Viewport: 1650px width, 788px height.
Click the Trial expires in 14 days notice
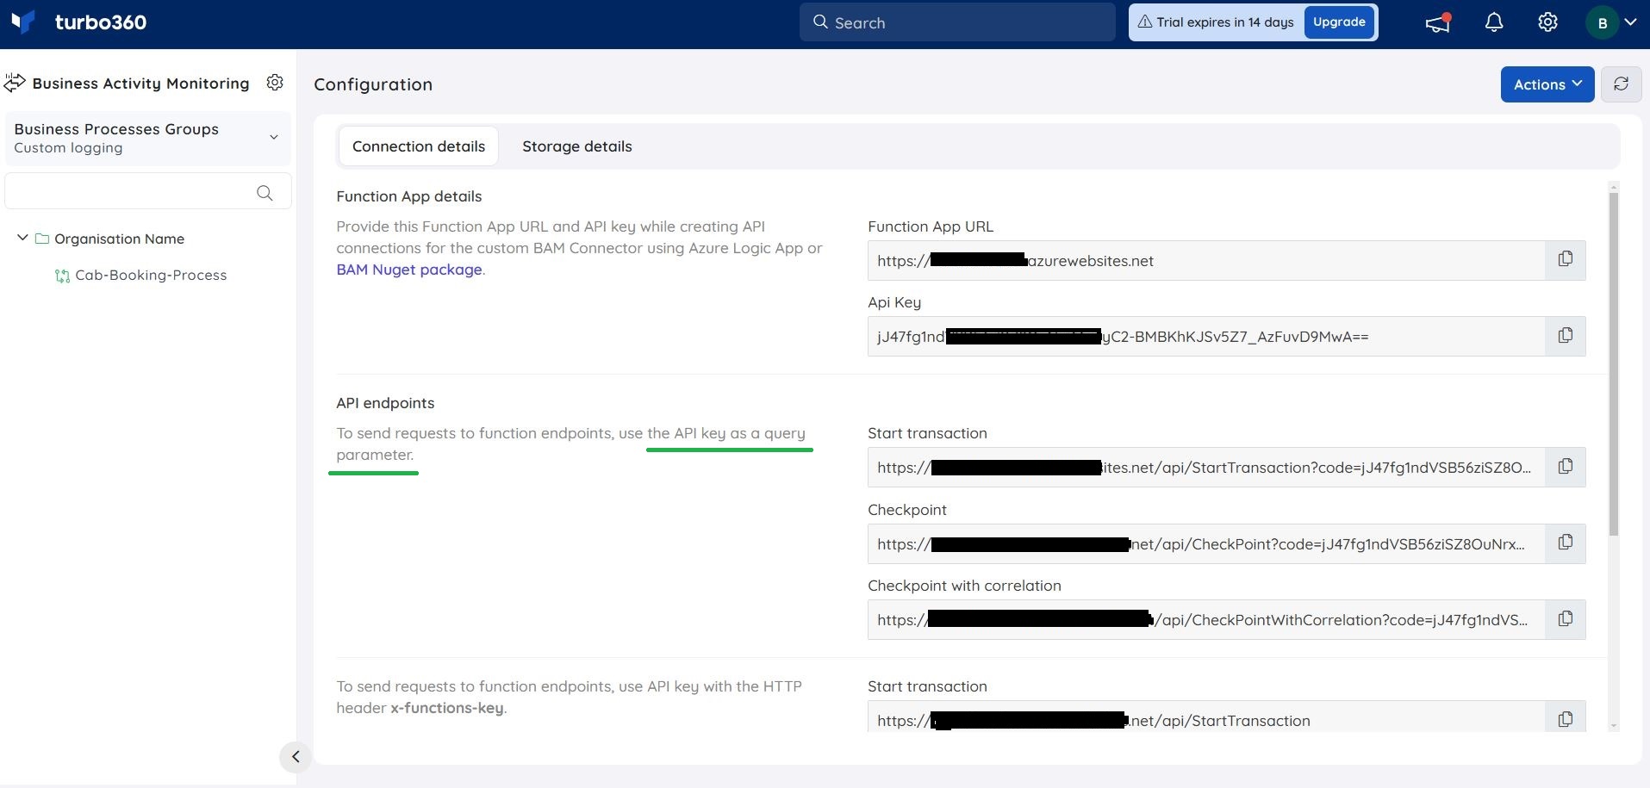[x=1216, y=22]
